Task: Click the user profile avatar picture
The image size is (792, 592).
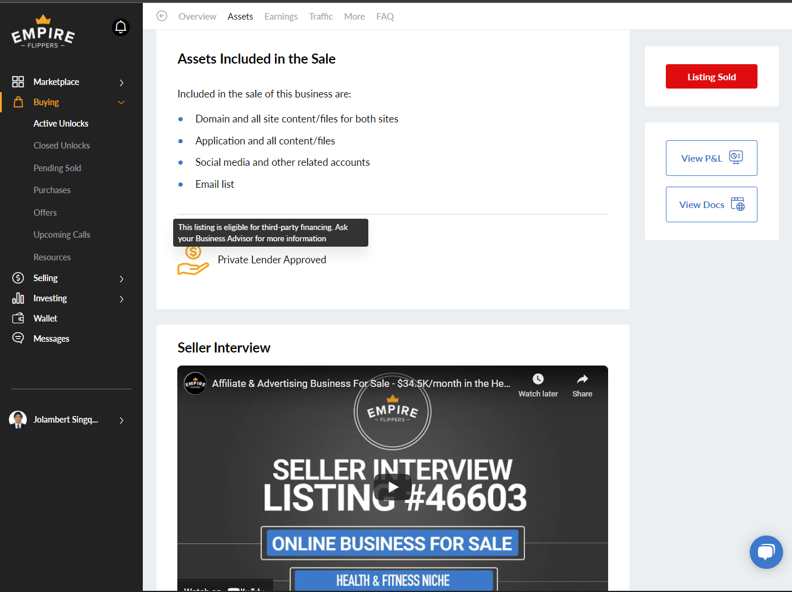Action: (18, 420)
